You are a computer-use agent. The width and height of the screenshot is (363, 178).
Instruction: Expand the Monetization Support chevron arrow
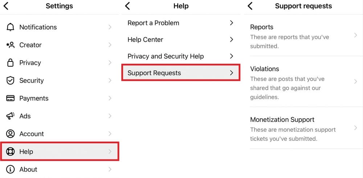point(356,128)
